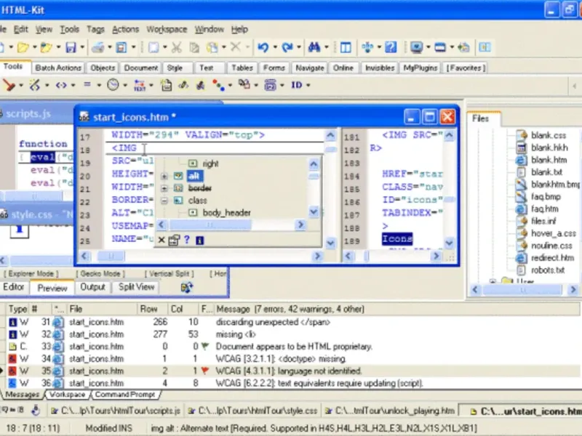
Task: Open the Tags menu
Action: coord(95,29)
